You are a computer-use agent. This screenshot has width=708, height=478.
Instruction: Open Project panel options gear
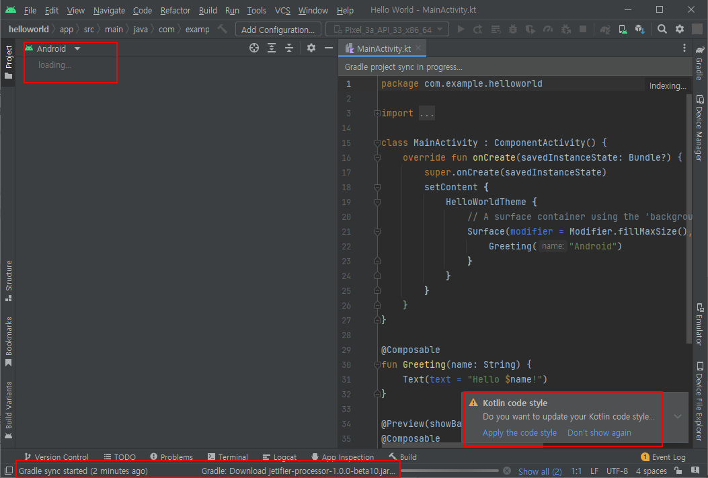pyautogui.click(x=311, y=48)
